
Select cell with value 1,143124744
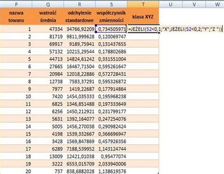[x=111, y=149]
